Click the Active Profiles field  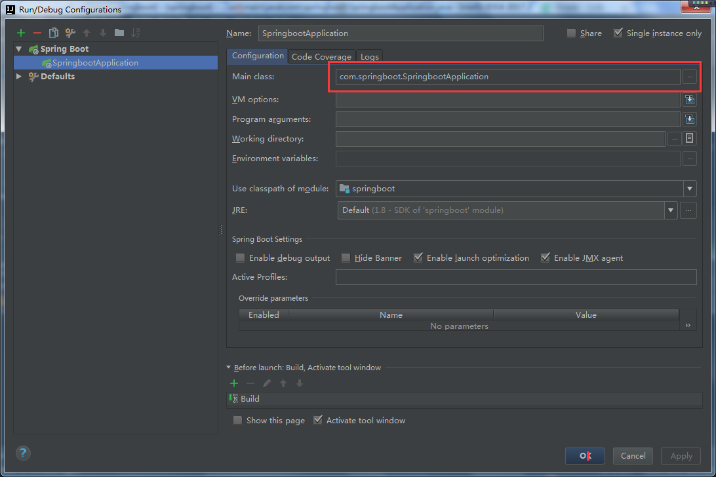tap(516, 277)
